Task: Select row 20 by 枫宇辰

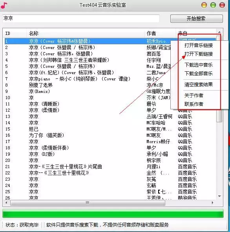Action: coord(110,160)
